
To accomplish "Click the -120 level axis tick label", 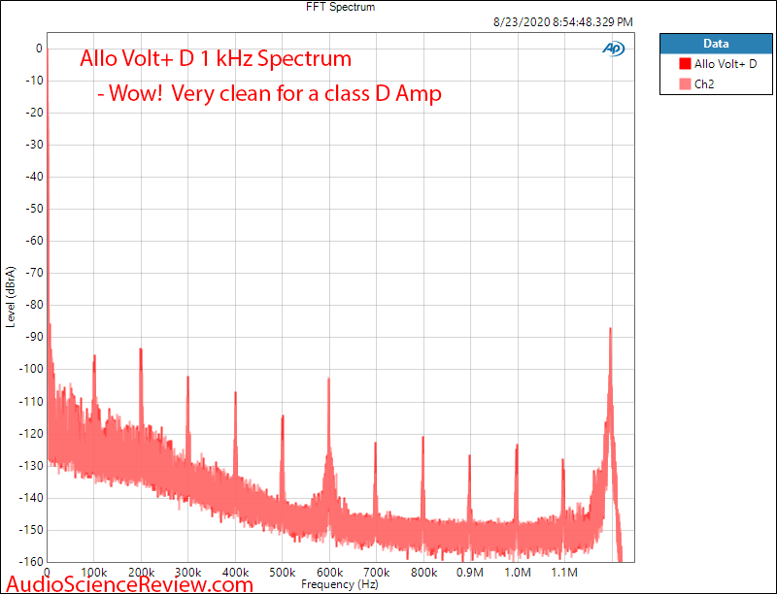I will click(31, 433).
